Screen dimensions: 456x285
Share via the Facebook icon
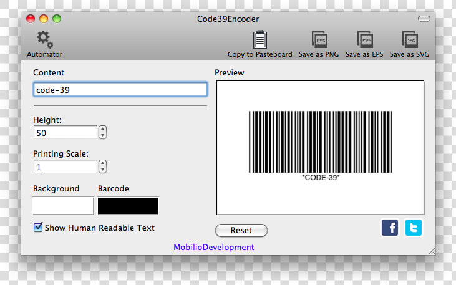point(390,228)
